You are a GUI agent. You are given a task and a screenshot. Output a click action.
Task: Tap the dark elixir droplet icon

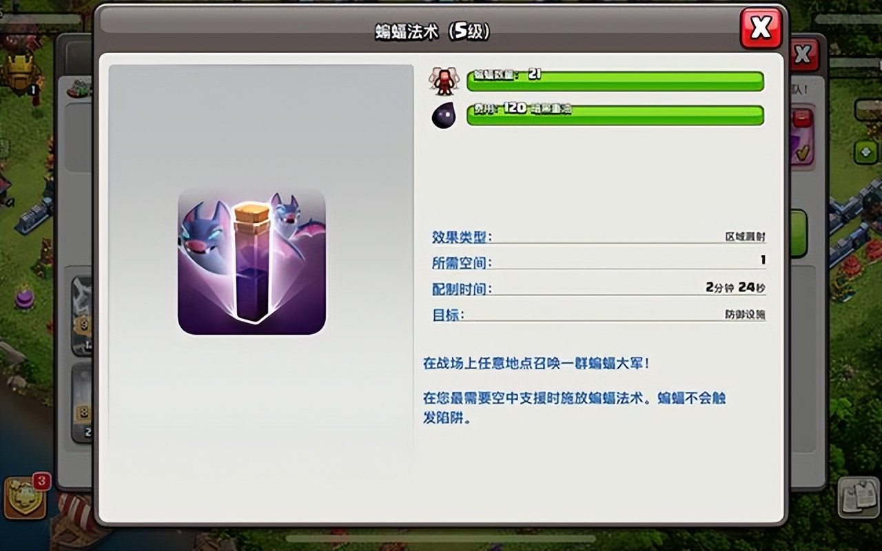[443, 115]
